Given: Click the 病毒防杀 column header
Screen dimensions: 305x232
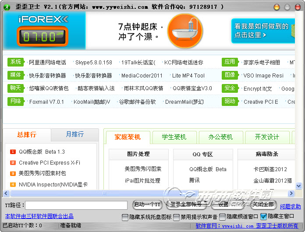Looking at the screenshot, I should coord(267,154).
